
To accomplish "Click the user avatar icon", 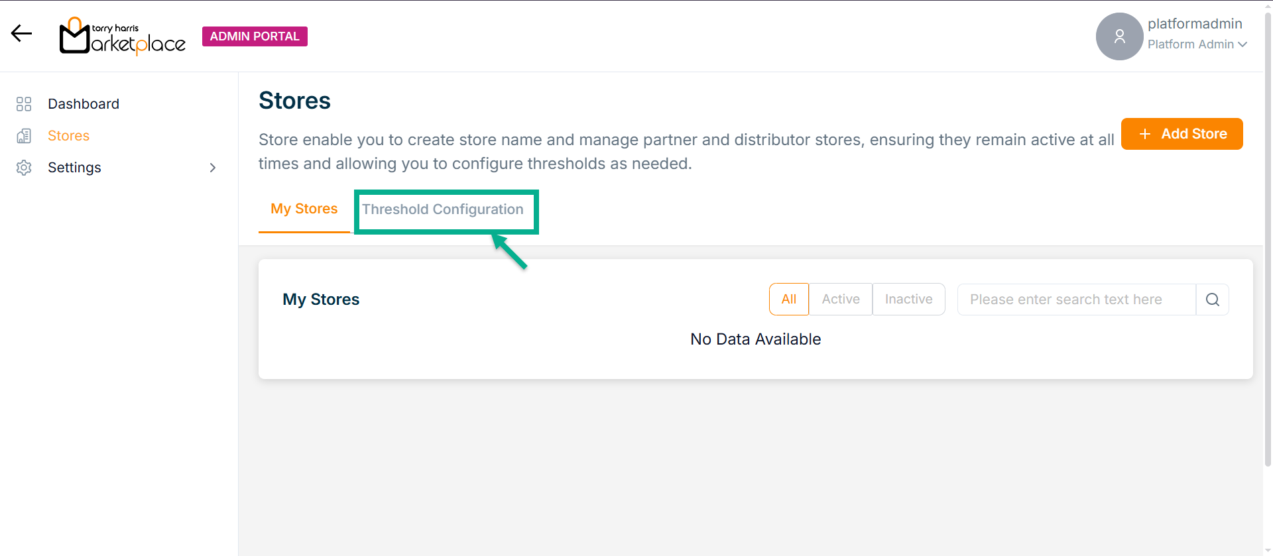I will (x=1119, y=36).
